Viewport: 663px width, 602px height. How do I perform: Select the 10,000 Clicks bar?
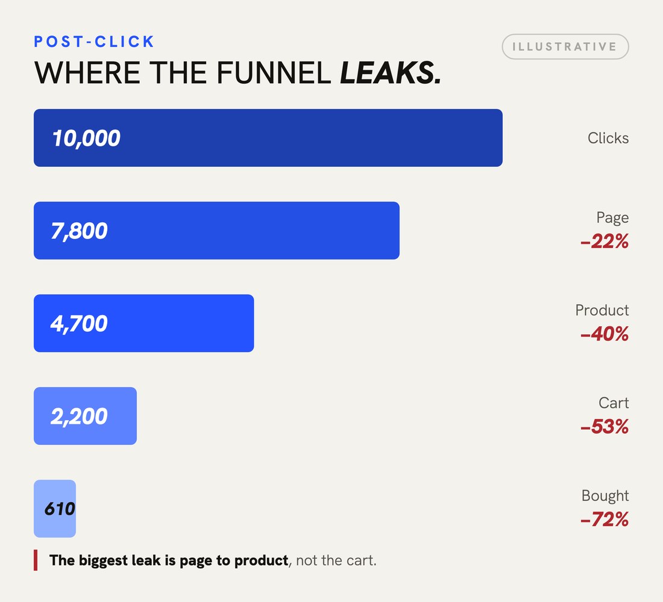tap(268, 138)
